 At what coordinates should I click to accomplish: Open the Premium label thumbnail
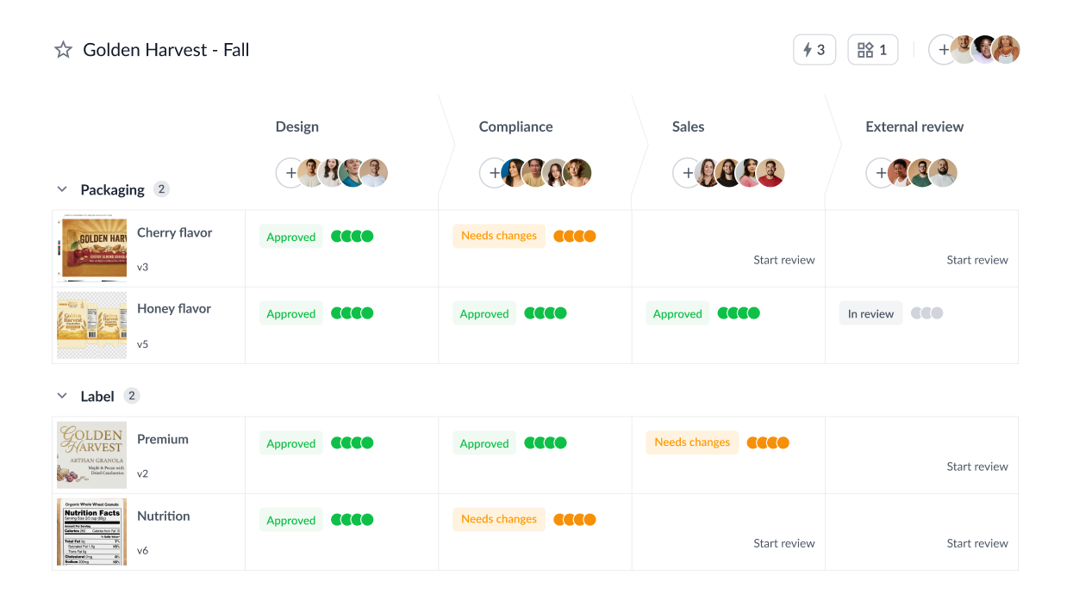92,455
